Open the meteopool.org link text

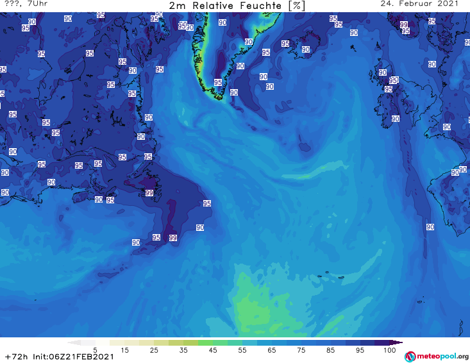pos(442,357)
